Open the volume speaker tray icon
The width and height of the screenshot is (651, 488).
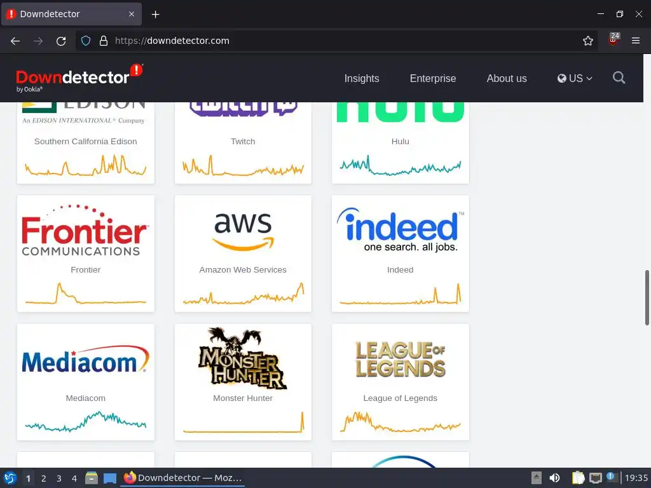[554, 478]
